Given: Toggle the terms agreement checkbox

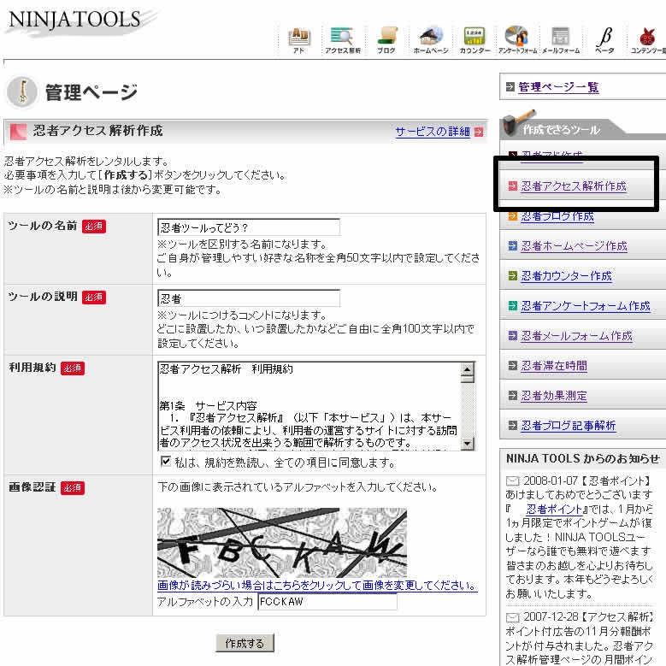Looking at the screenshot, I should (166, 462).
